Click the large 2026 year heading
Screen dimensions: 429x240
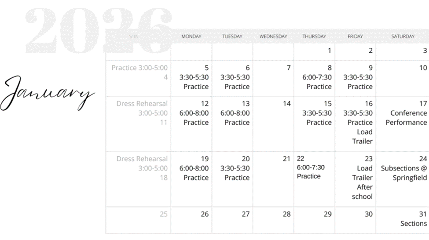pyautogui.click(x=99, y=31)
